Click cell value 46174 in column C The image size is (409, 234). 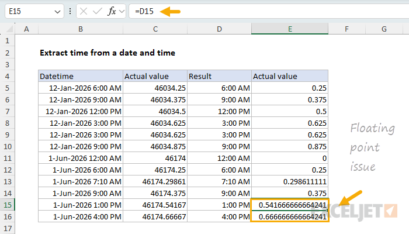click(x=155, y=159)
